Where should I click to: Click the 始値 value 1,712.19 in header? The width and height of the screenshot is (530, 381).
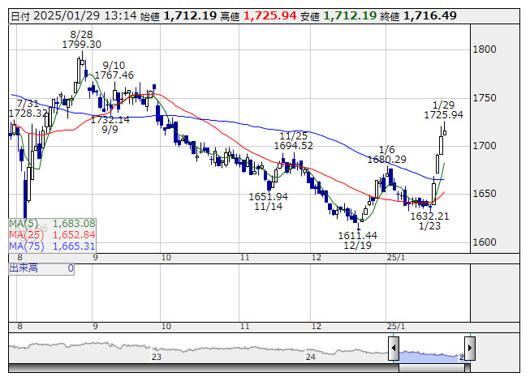[190, 15]
